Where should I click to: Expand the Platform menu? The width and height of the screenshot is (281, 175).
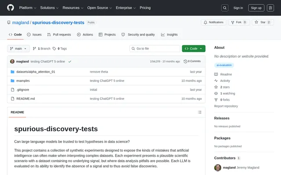click(x=28, y=8)
